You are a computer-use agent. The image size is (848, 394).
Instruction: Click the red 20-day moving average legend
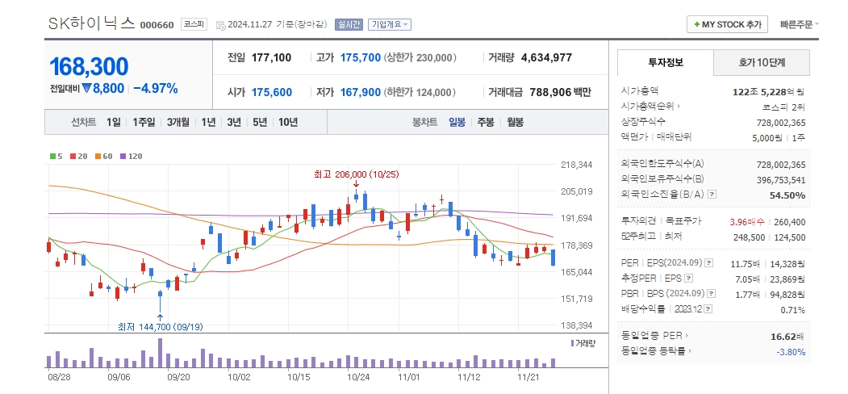click(x=78, y=157)
